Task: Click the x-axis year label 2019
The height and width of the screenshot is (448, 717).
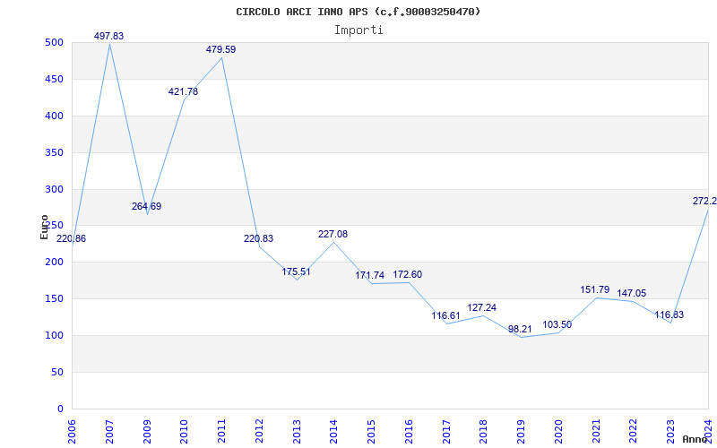Action: tap(521, 432)
